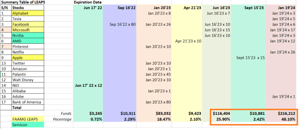The image size is (301, 131).
Task: Click the Nvidia cell highlighted in green
Action: click(x=27, y=35)
